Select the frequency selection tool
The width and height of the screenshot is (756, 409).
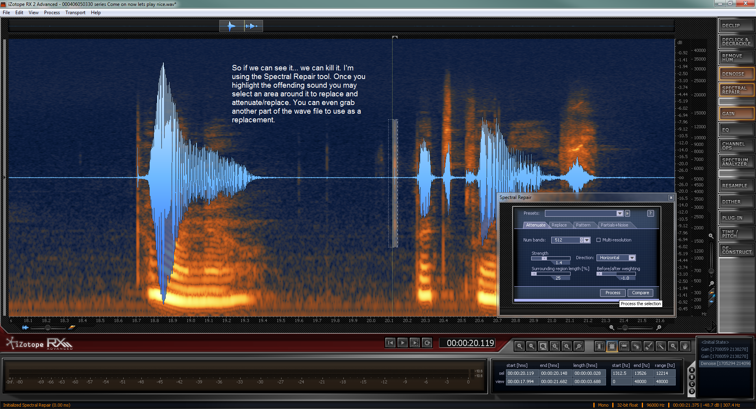coord(624,346)
